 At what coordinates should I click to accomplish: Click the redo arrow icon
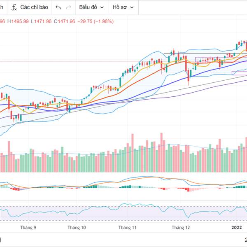tap(68, 7)
